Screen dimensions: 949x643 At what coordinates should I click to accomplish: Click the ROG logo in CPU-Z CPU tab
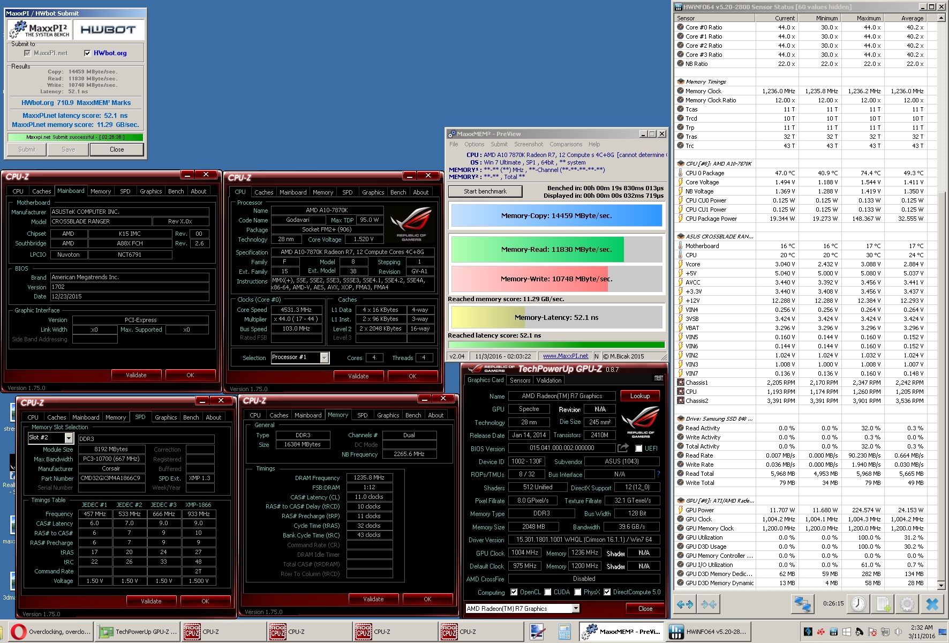[411, 224]
